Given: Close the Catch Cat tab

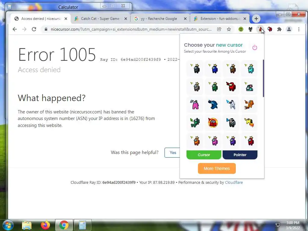Looking at the screenshot, I should tap(126, 19).
